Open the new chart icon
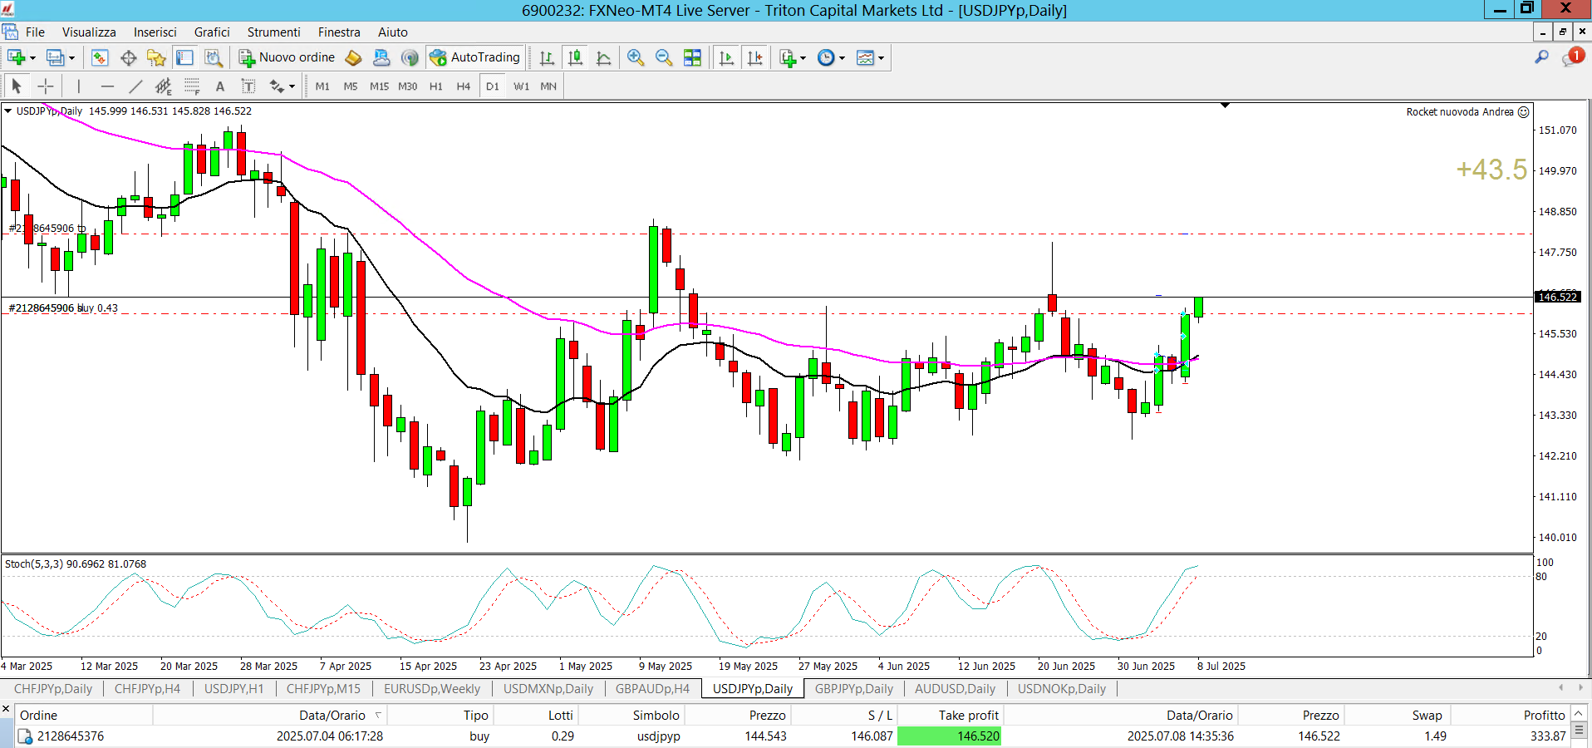1592x748 pixels. coord(16,57)
